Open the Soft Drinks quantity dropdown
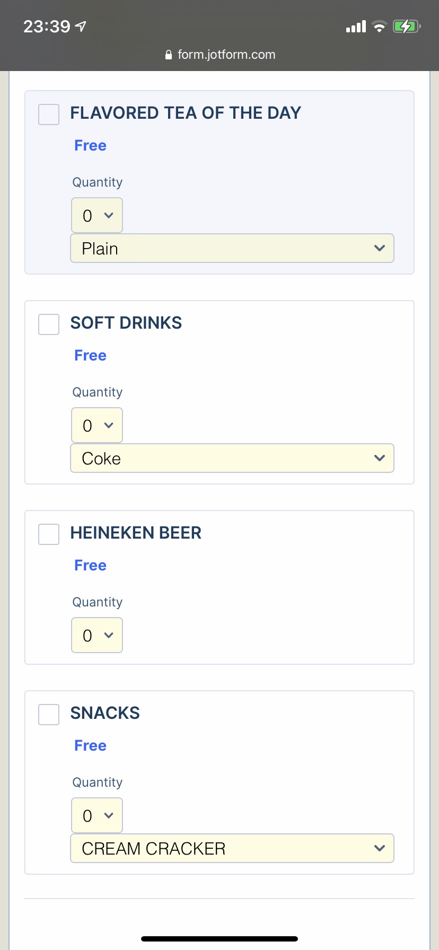Screen dimensions: 439x950 (97, 425)
